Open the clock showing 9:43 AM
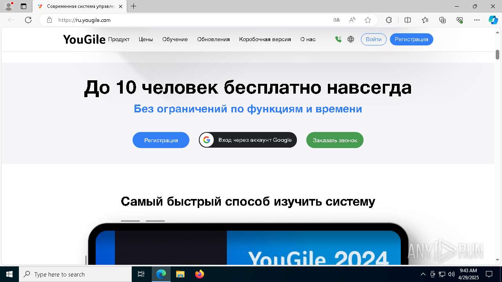Viewport: 502px width, 282px height. 469,274
